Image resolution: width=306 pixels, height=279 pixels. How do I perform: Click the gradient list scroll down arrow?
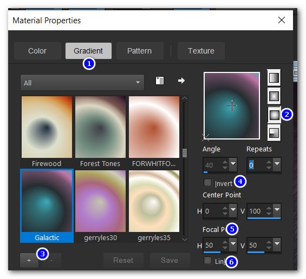click(185, 239)
